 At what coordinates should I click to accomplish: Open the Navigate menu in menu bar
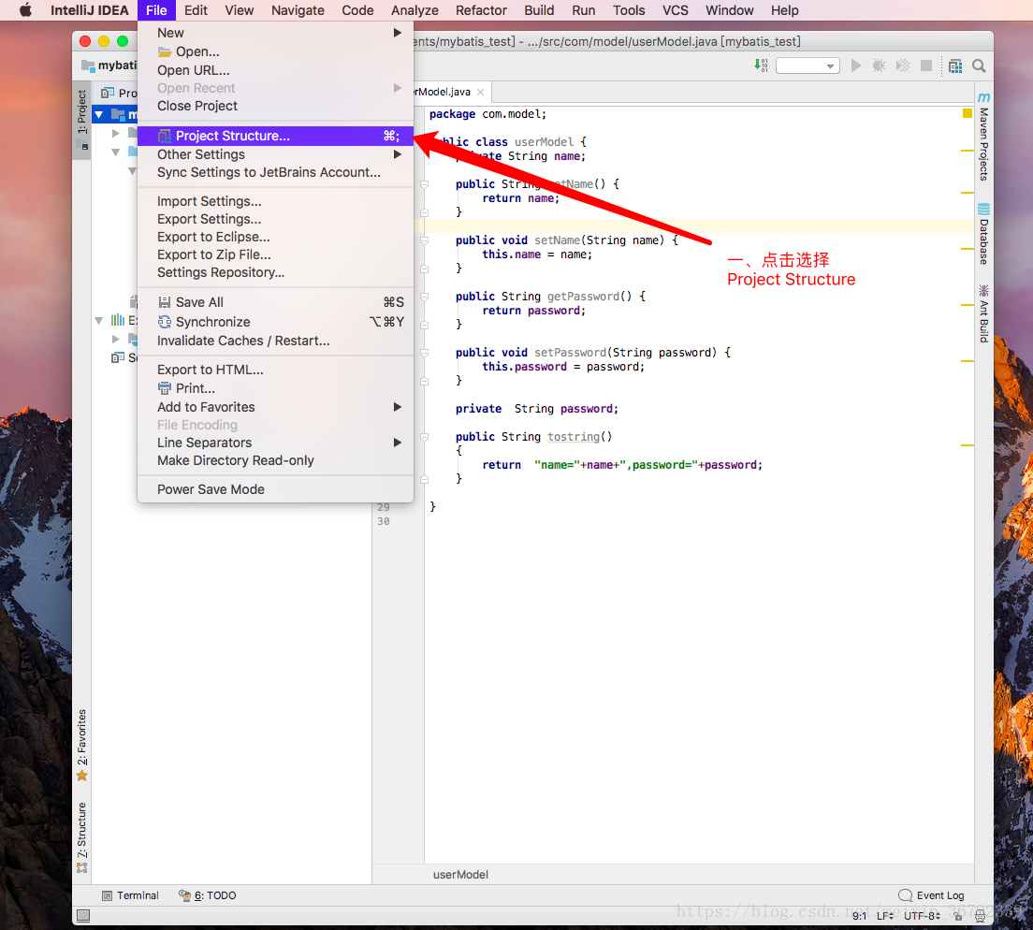click(298, 10)
